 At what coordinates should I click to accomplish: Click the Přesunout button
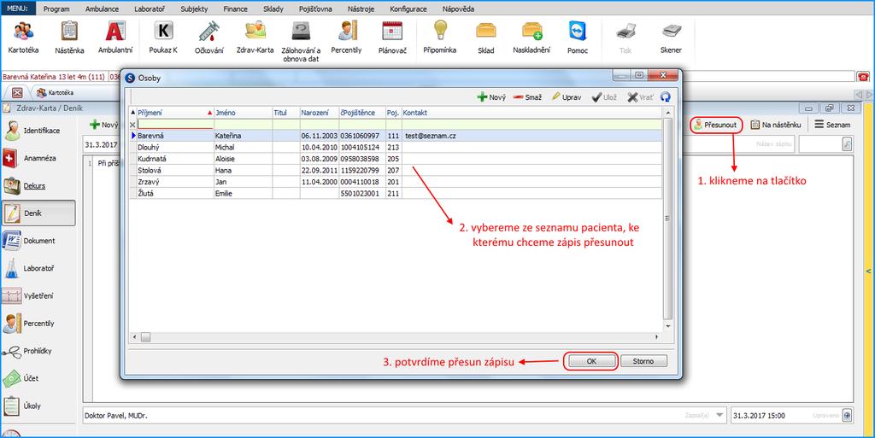click(715, 125)
